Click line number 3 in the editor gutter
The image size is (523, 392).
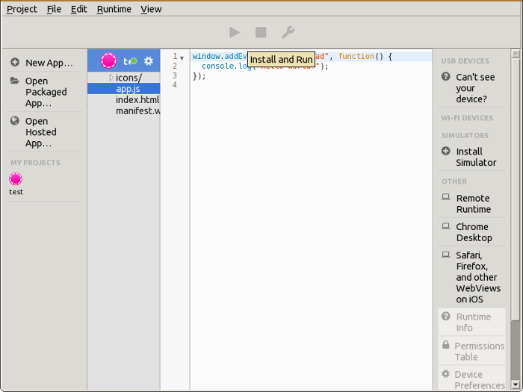(174, 75)
